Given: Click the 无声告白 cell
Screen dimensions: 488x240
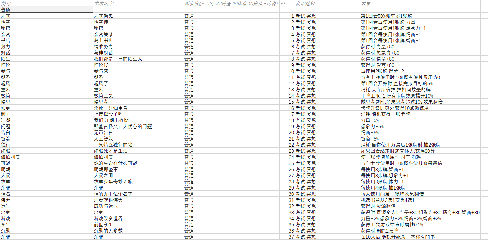Looking at the screenshot, I should 138,132.
